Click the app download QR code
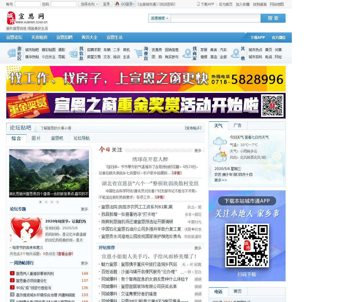 (247, 245)
